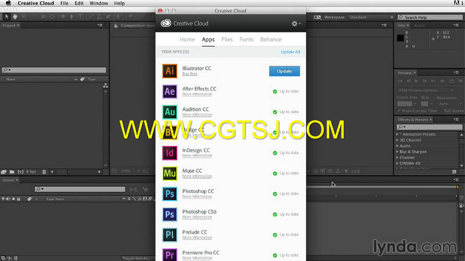Click the Muse CC app icon
The width and height of the screenshot is (465, 261).
pos(170,173)
